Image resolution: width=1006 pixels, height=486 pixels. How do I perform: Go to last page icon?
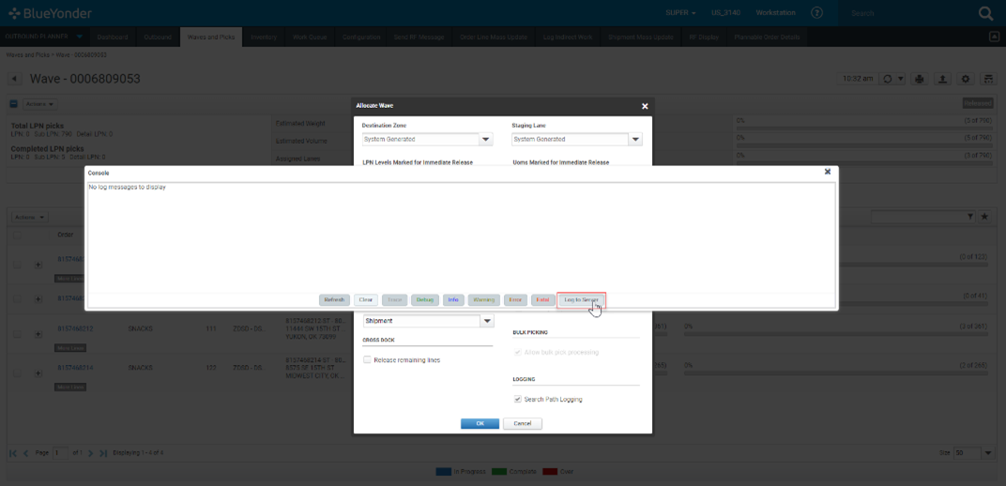pos(102,452)
